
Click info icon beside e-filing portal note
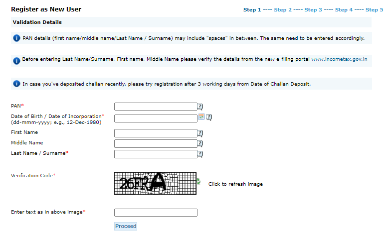[x=16, y=60]
